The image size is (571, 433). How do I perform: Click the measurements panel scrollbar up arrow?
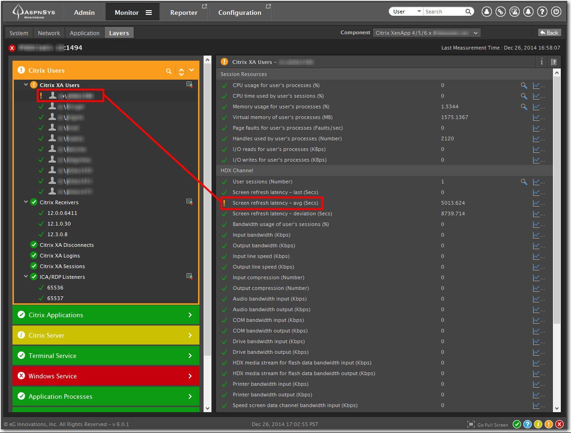pyautogui.click(x=557, y=73)
